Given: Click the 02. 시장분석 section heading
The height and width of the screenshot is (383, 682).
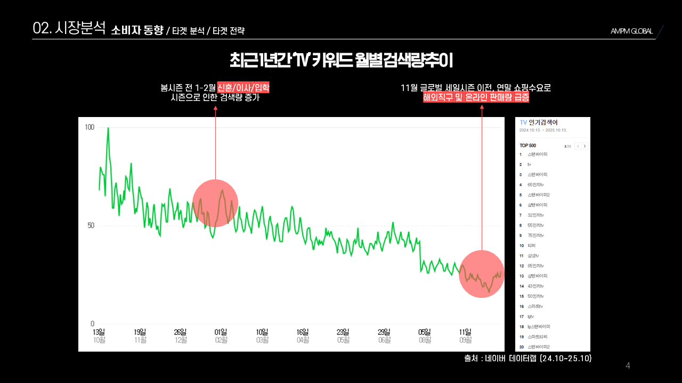Looking at the screenshot, I should click(x=69, y=29).
